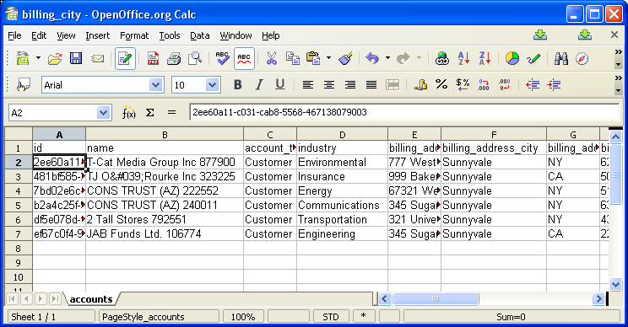
Task: Click the Function equals button
Action: 171,113
